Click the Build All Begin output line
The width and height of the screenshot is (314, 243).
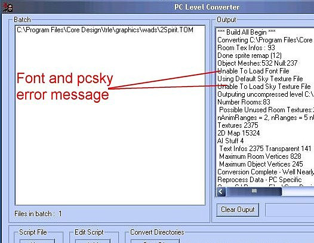pyautogui.click(x=247, y=32)
